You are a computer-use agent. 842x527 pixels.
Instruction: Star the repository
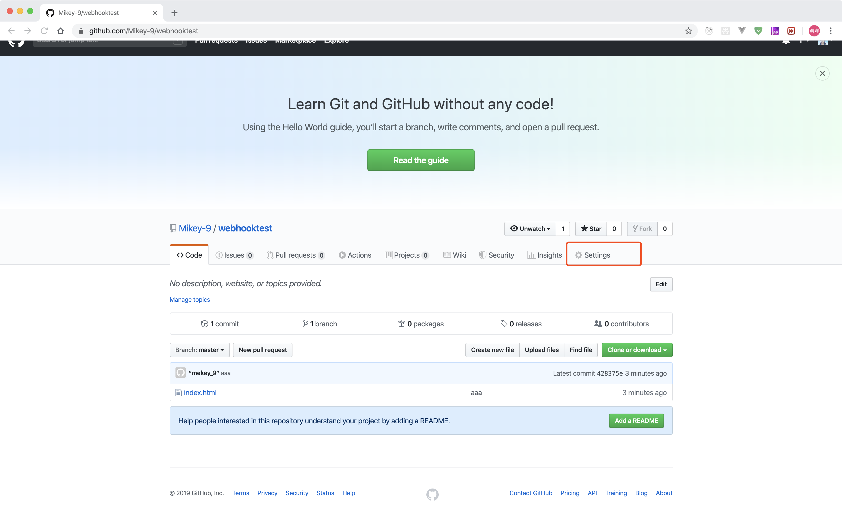[591, 229]
